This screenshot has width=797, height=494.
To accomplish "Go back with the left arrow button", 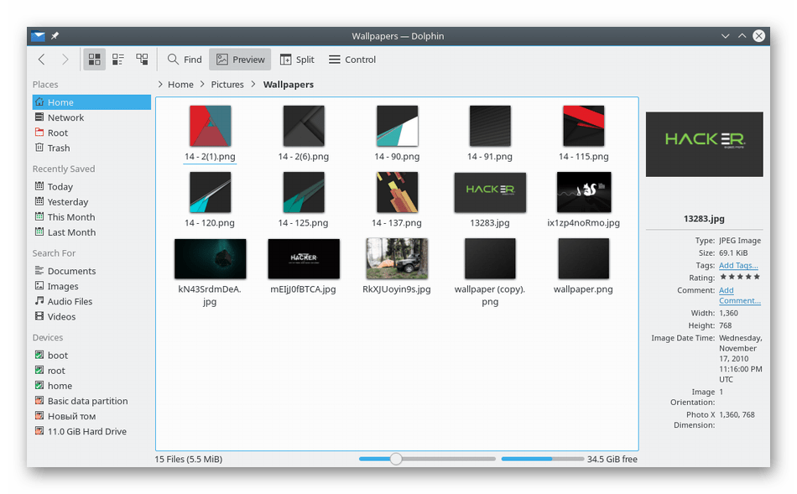I will tap(42, 60).
